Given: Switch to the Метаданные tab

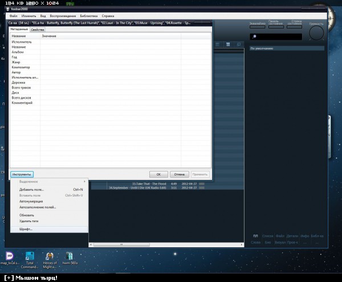Looking at the screenshot, I should tap(19, 29).
